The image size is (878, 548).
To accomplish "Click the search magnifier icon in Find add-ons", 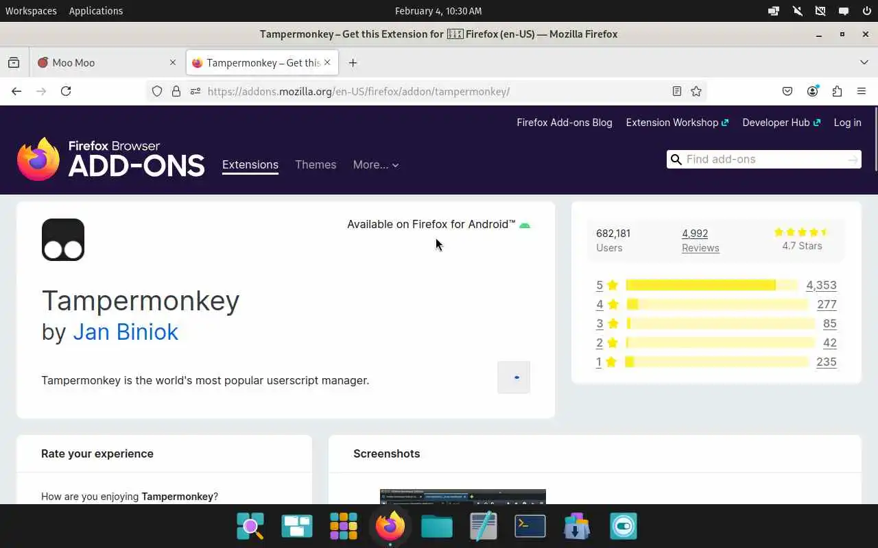I will click(x=676, y=159).
